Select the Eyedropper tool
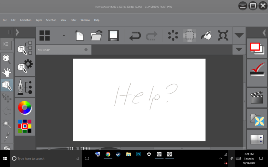 [7, 137]
